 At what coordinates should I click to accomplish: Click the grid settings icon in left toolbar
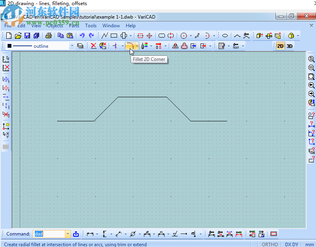[x=6, y=147]
